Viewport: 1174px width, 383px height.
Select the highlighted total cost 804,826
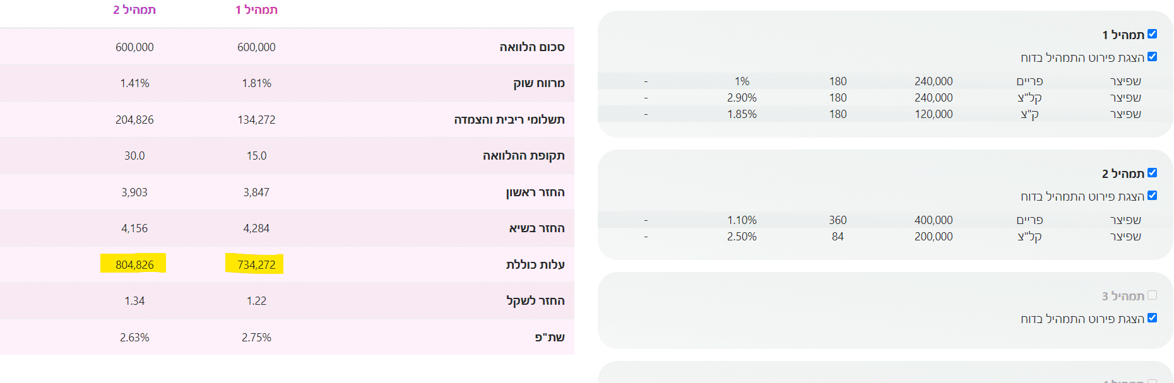(x=134, y=264)
